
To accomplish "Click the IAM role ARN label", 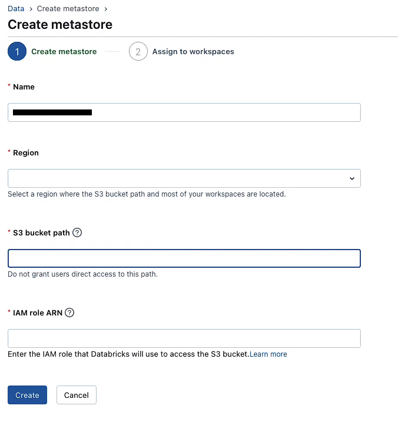I will point(38,313).
